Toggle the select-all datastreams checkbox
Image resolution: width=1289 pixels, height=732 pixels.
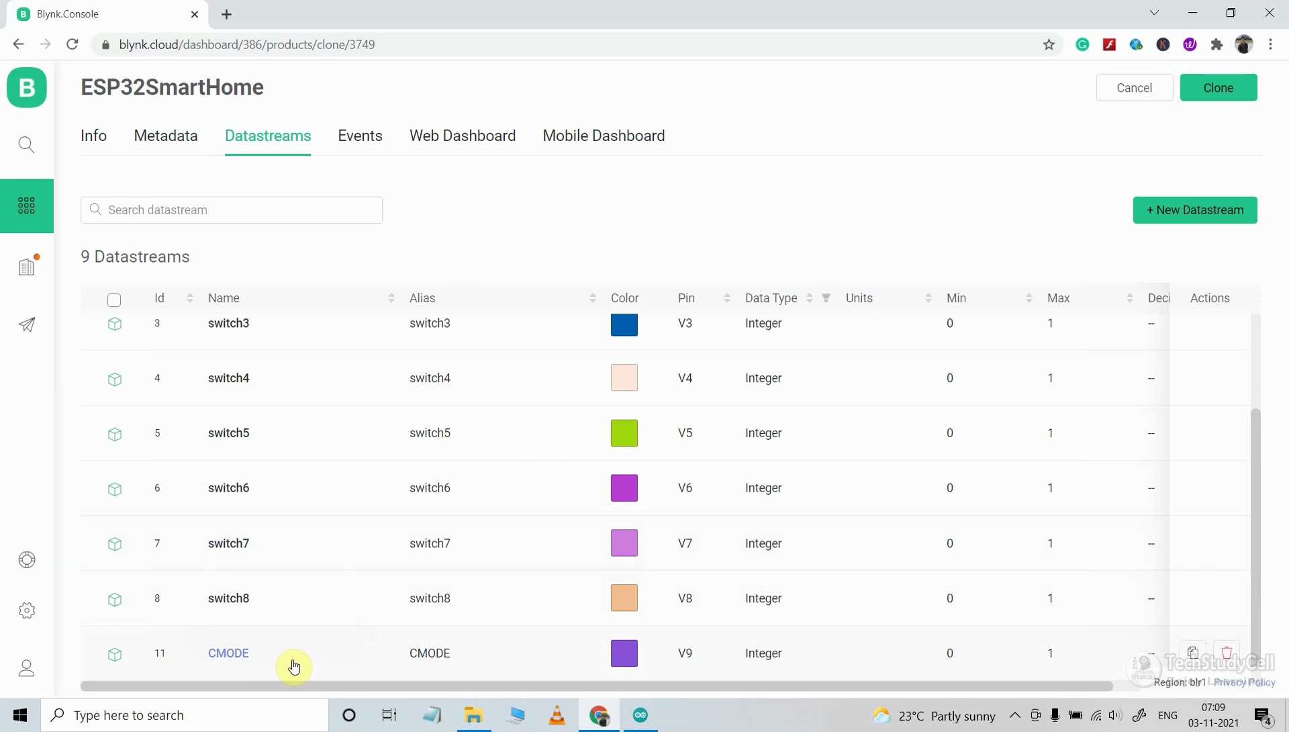pos(114,300)
